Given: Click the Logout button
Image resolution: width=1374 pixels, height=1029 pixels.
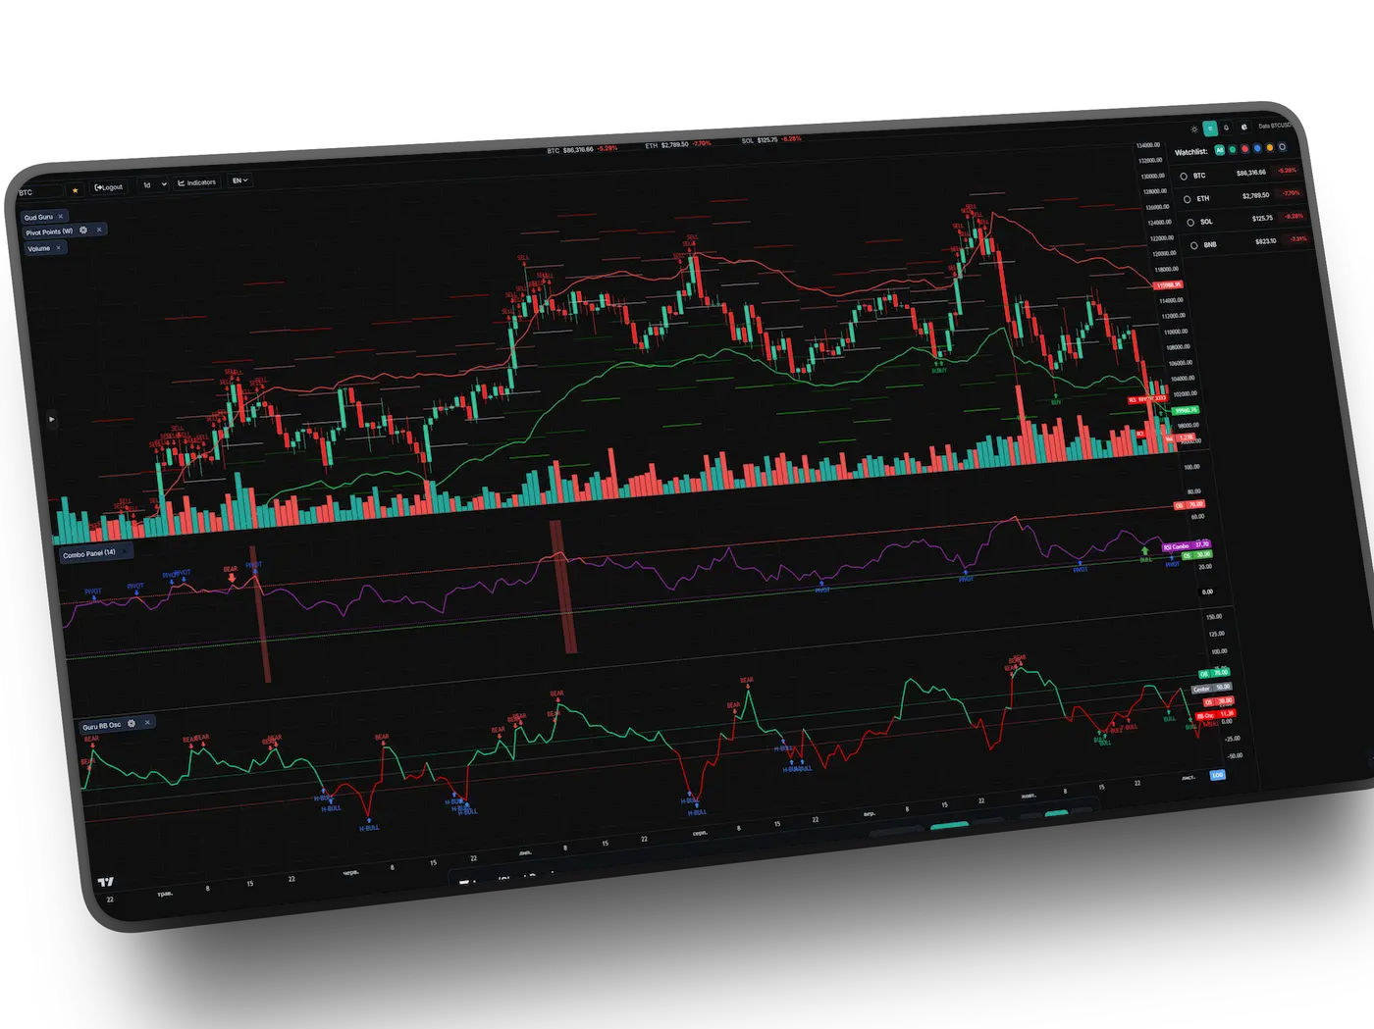Looking at the screenshot, I should pyautogui.click(x=108, y=186).
